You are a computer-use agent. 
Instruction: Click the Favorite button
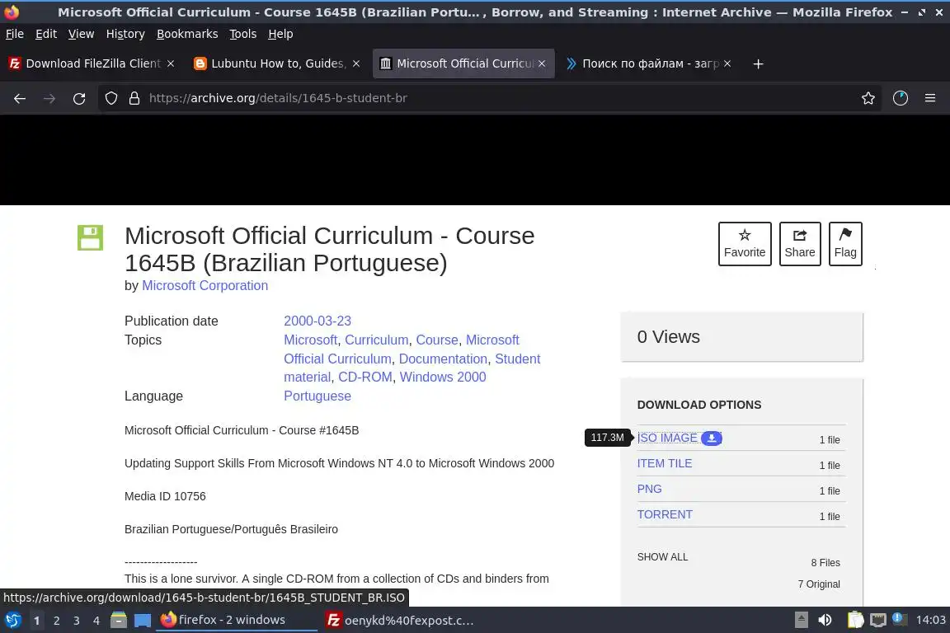745,243
